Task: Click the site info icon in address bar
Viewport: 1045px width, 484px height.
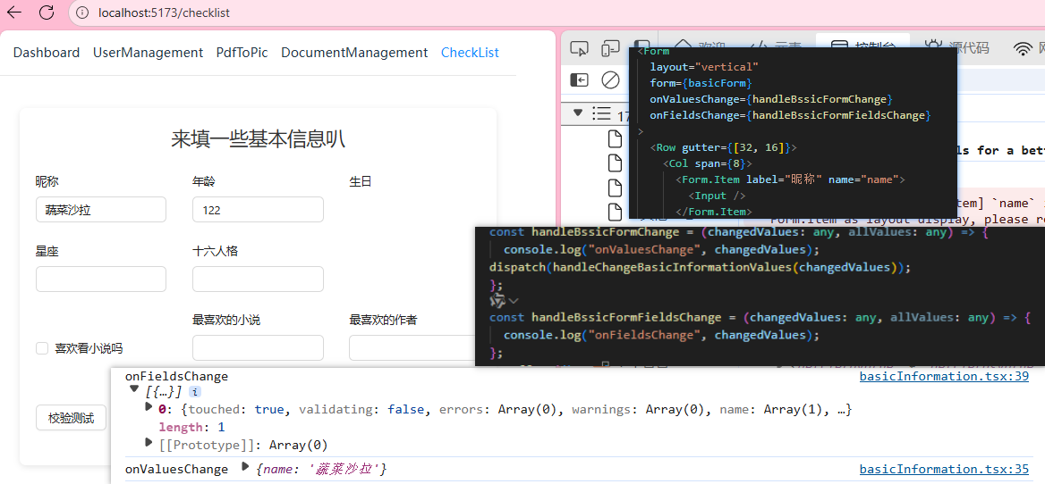Action: (81, 13)
